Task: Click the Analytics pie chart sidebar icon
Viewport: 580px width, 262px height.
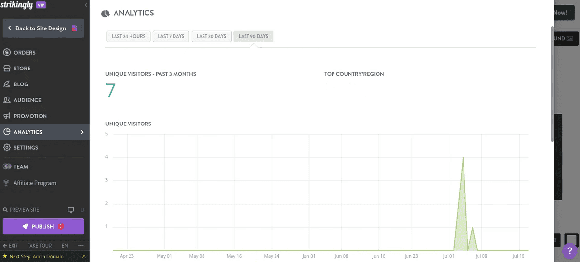Action: [x=7, y=132]
